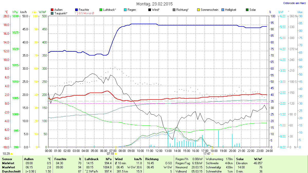
Task: Click the sunset icon next to 17:47
Action: (212, 154)
